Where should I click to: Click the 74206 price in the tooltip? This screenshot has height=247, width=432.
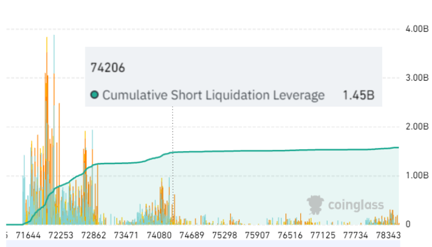(x=107, y=67)
